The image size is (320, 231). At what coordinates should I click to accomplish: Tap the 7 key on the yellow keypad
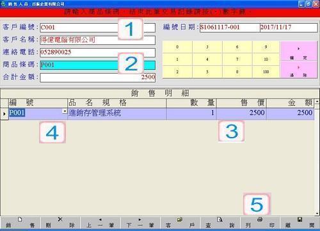237,60
